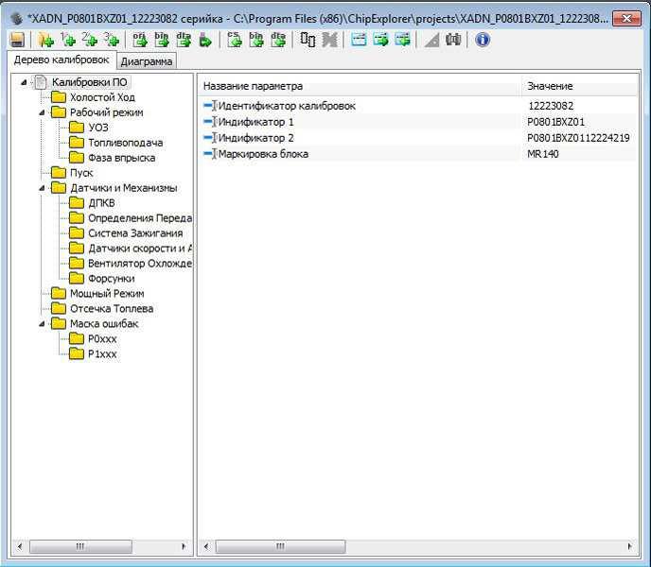Click the blue info icon in toolbar
The image size is (651, 567).
(x=483, y=40)
